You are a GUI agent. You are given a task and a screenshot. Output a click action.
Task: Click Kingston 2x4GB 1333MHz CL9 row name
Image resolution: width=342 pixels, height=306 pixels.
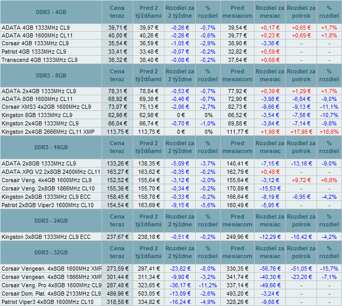click(x=40, y=123)
